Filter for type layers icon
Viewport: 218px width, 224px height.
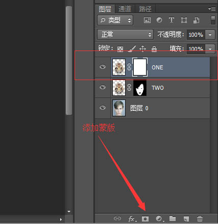point(172,20)
